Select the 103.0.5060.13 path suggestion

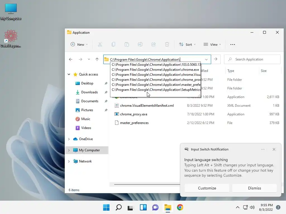pyautogui.click(x=156, y=65)
